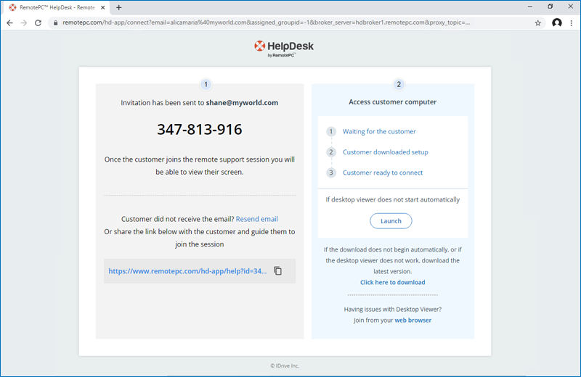Click the 'Click here to download' link

point(392,282)
